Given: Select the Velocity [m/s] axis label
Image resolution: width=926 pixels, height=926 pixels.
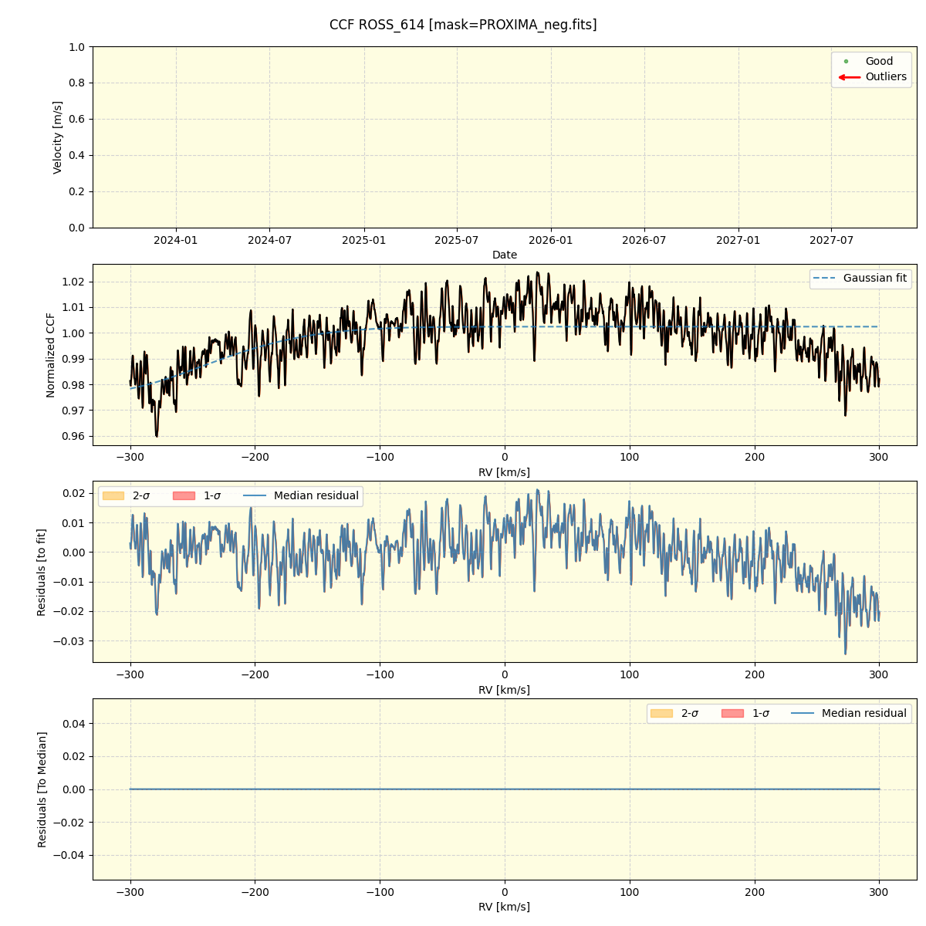Looking at the screenshot, I should point(58,137).
